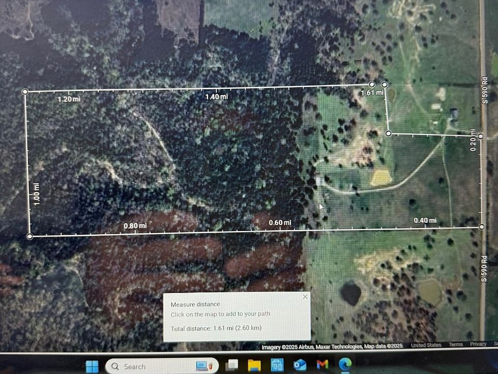Open File Explorer from the taskbar
Image resolution: width=498 pixels, height=374 pixels.
(x=254, y=365)
